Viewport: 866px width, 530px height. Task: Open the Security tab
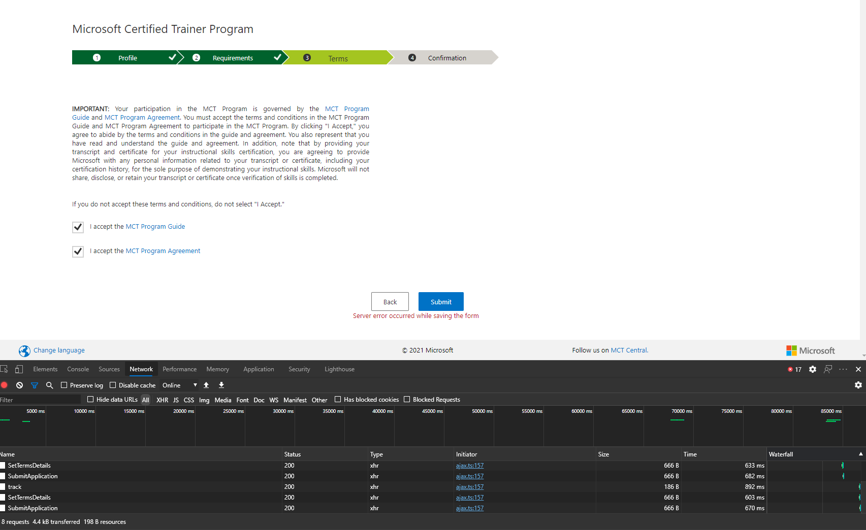coord(299,369)
